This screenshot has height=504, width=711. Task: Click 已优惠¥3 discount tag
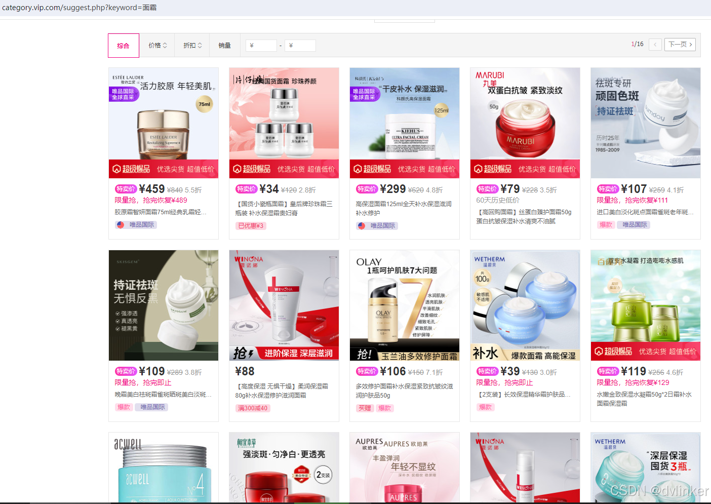pos(251,226)
